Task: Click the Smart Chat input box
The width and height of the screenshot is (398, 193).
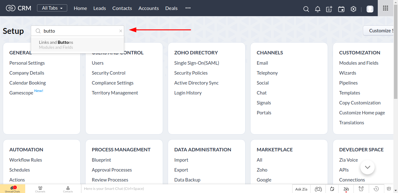Action: click(x=187, y=189)
